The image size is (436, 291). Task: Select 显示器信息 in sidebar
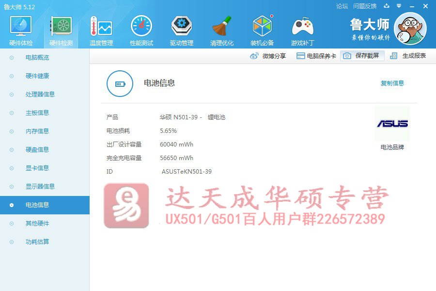point(45,186)
